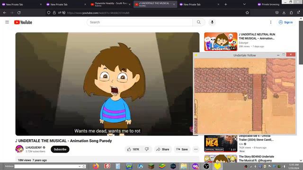Image resolution: width=303 pixels, height=170 pixels.
Task: Switch to Dynamite Headdy tab
Action: (x=110, y=4)
